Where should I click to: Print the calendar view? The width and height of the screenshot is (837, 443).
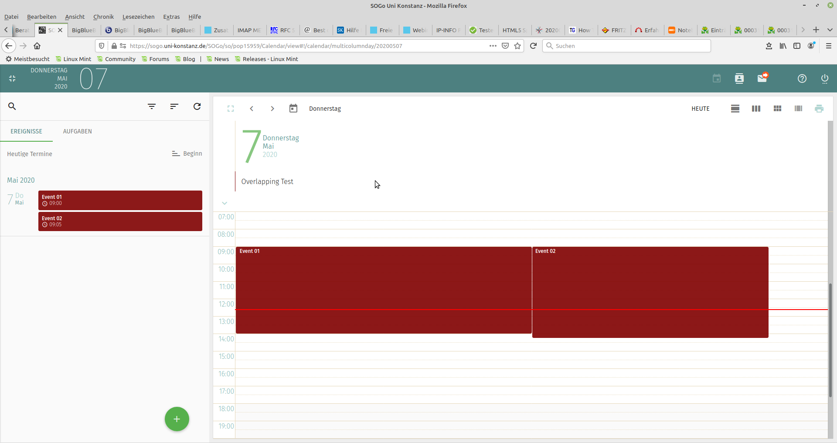(819, 109)
